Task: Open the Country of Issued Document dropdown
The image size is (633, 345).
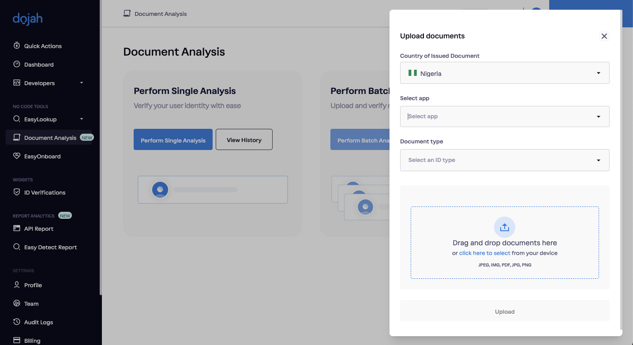Action: 504,73
